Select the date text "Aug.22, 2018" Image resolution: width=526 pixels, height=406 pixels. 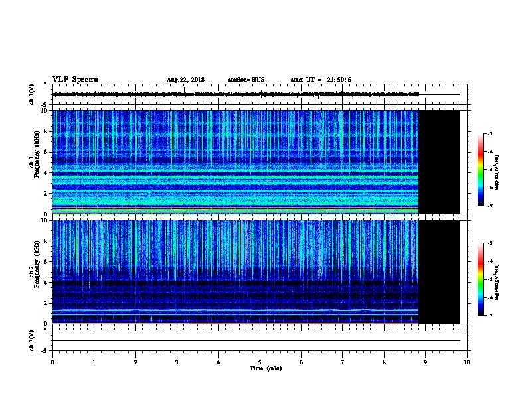pos(185,80)
